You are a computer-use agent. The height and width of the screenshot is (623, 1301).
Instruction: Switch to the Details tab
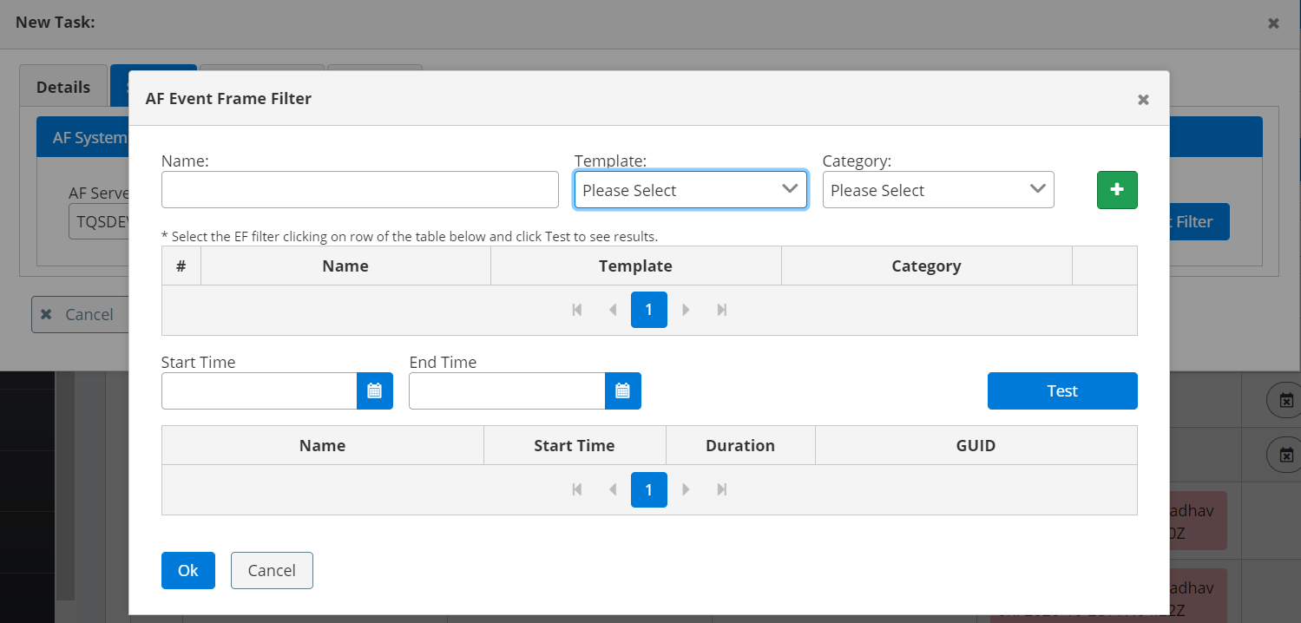click(x=63, y=87)
